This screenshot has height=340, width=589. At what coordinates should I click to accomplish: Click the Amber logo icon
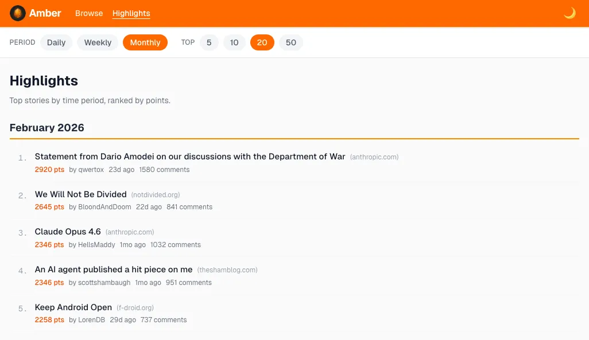(17, 13)
